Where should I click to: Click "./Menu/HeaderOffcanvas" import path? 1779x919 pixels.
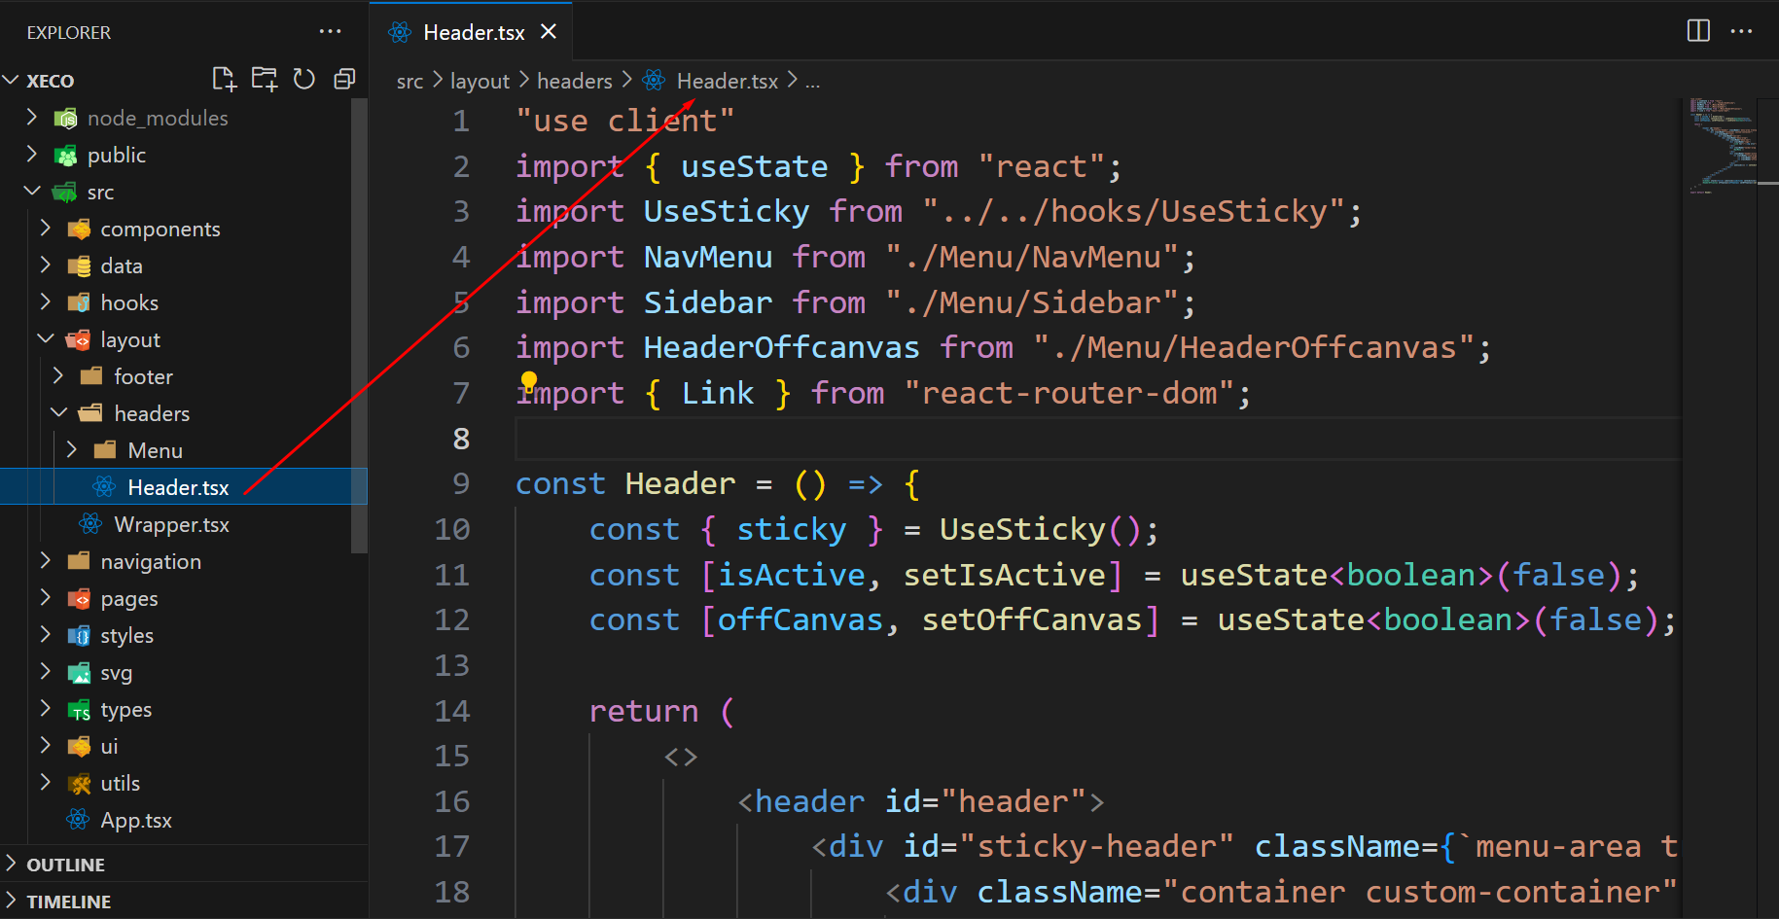[x=1254, y=347]
